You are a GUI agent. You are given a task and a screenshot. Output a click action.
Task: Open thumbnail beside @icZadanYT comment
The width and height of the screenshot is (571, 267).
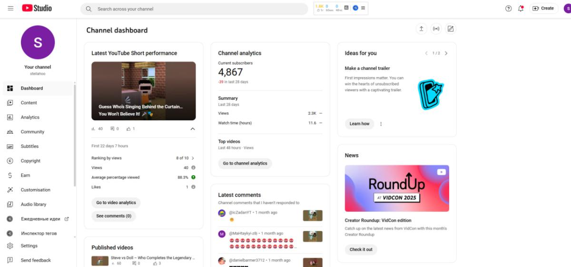click(x=313, y=216)
